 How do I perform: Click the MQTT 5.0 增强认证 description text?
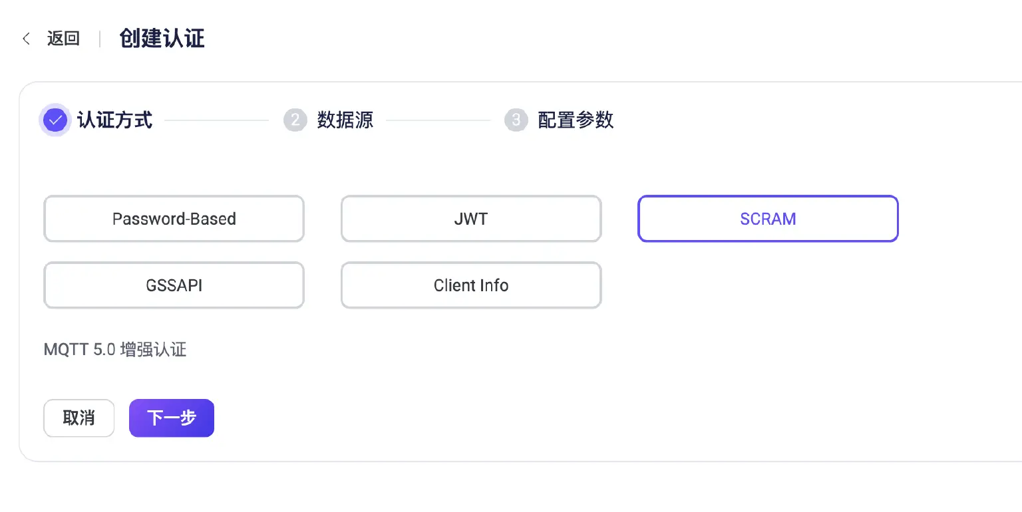[x=115, y=350]
